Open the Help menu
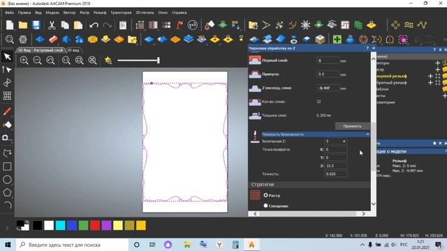The image size is (447, 251). pyautogui.click(x=179, y=13)
